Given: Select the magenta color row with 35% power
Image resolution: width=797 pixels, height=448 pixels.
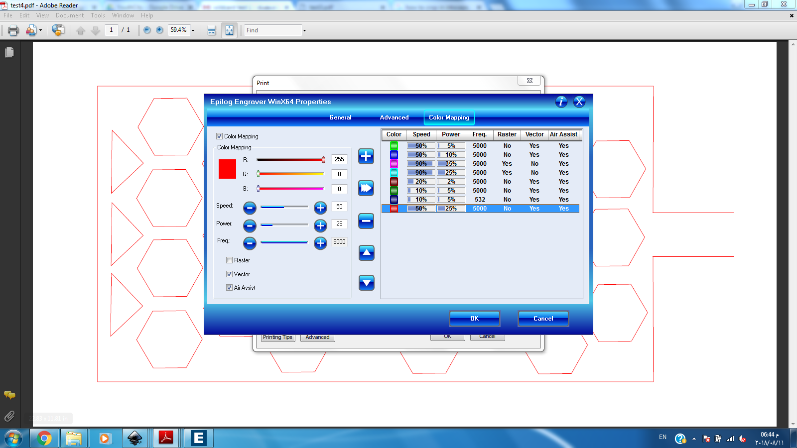Looking at the screenshot, I should (480, 164).
